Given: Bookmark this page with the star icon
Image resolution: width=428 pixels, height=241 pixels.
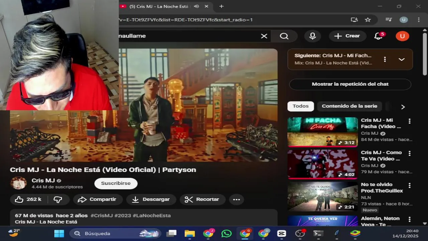Looking at the screenshot, I should coord(368,20).
